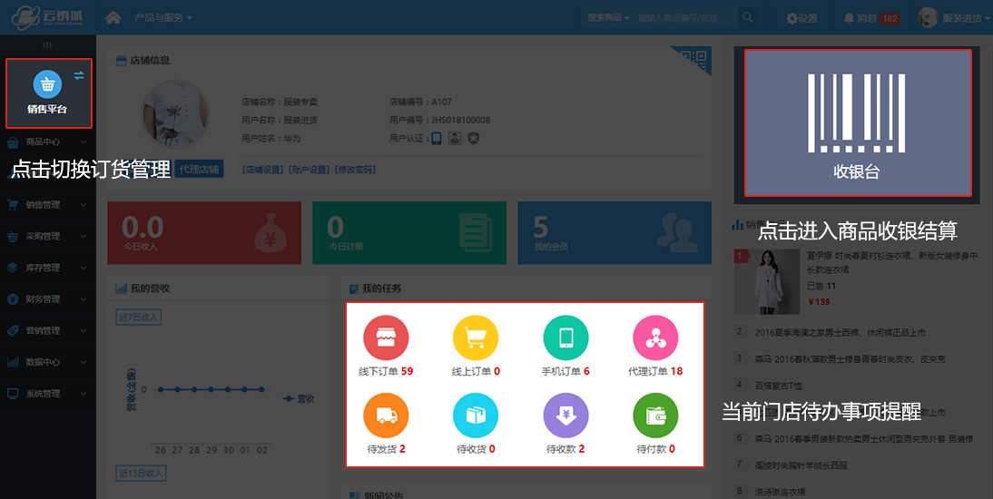Click the 今日收入 red card

click(204, 233)
